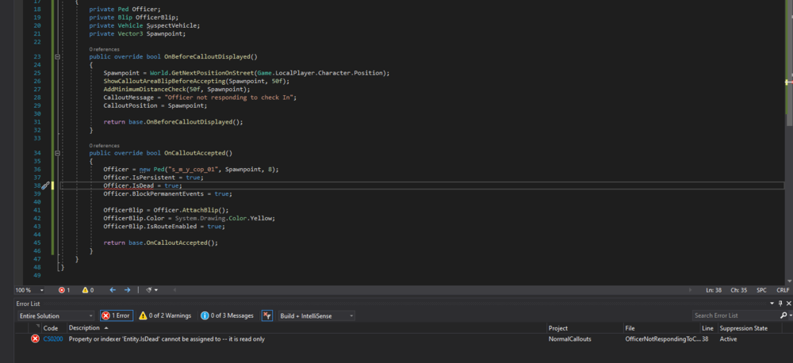793x363 pixels.
Task: Open the Build + IntelliSense dropdown
Action: [316, 315]
